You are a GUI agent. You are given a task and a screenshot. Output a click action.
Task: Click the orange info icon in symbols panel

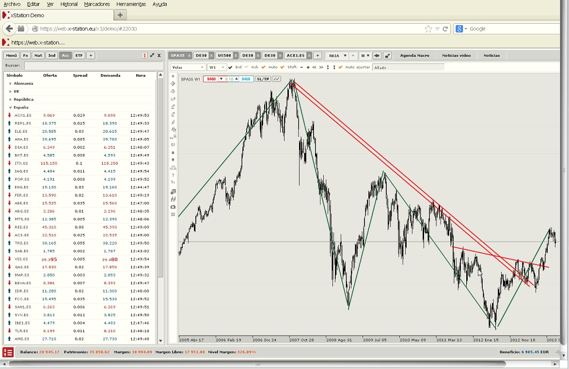(x=144, y=56)
